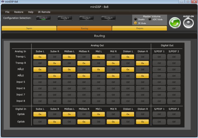Turn off Transp L to Subw L routing
The width and height of the screenshot is (198, 138).
pyautogui.click(x=40, y=57)
